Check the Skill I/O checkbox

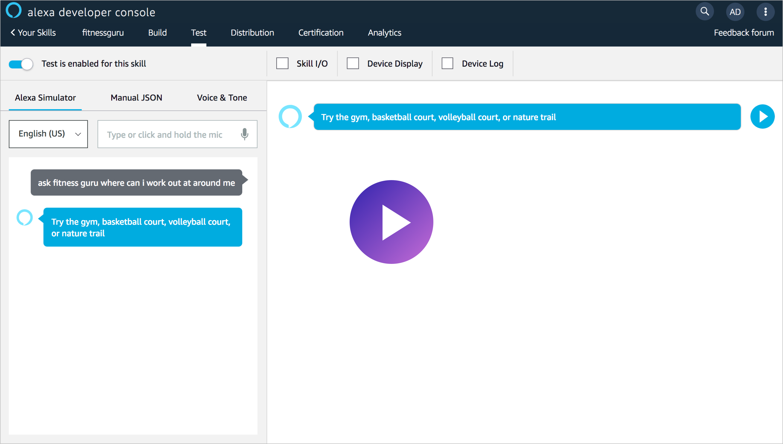[x=282, y=63]
